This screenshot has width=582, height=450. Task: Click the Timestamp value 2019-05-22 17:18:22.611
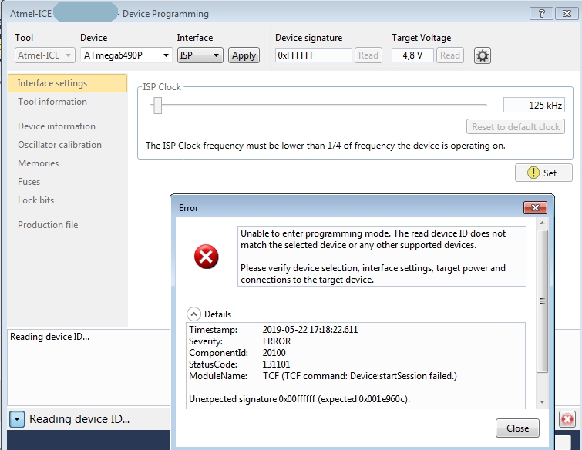311,330
